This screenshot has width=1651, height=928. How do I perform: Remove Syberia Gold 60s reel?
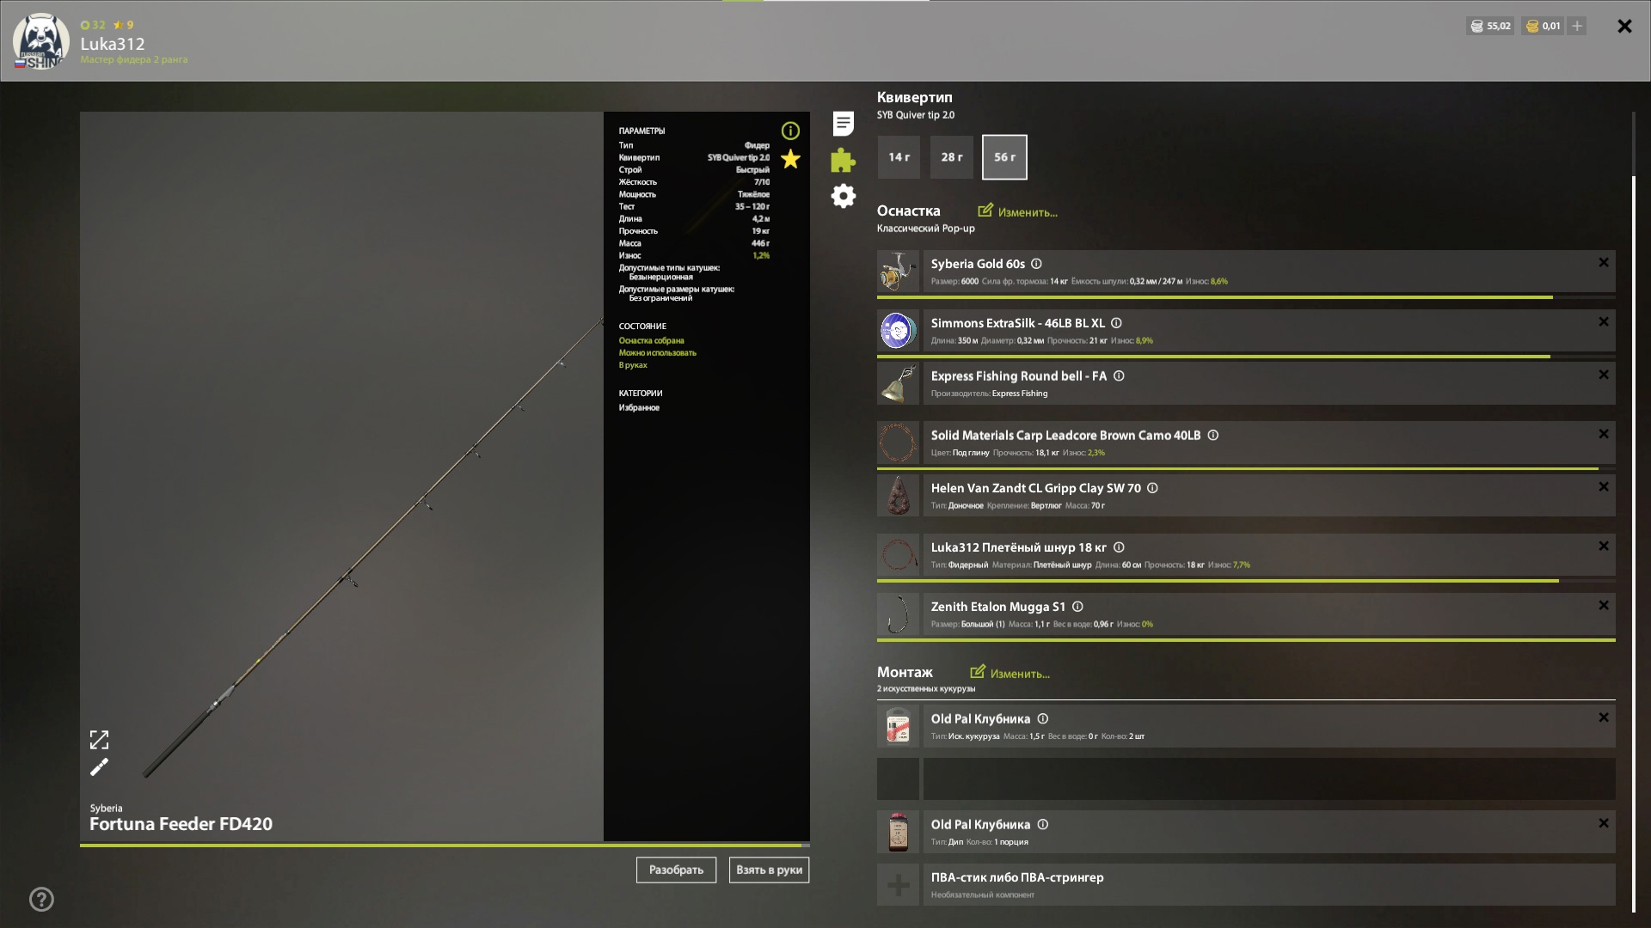1604,263
